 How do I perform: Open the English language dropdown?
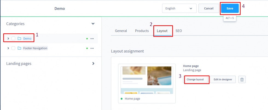point(179,8)
